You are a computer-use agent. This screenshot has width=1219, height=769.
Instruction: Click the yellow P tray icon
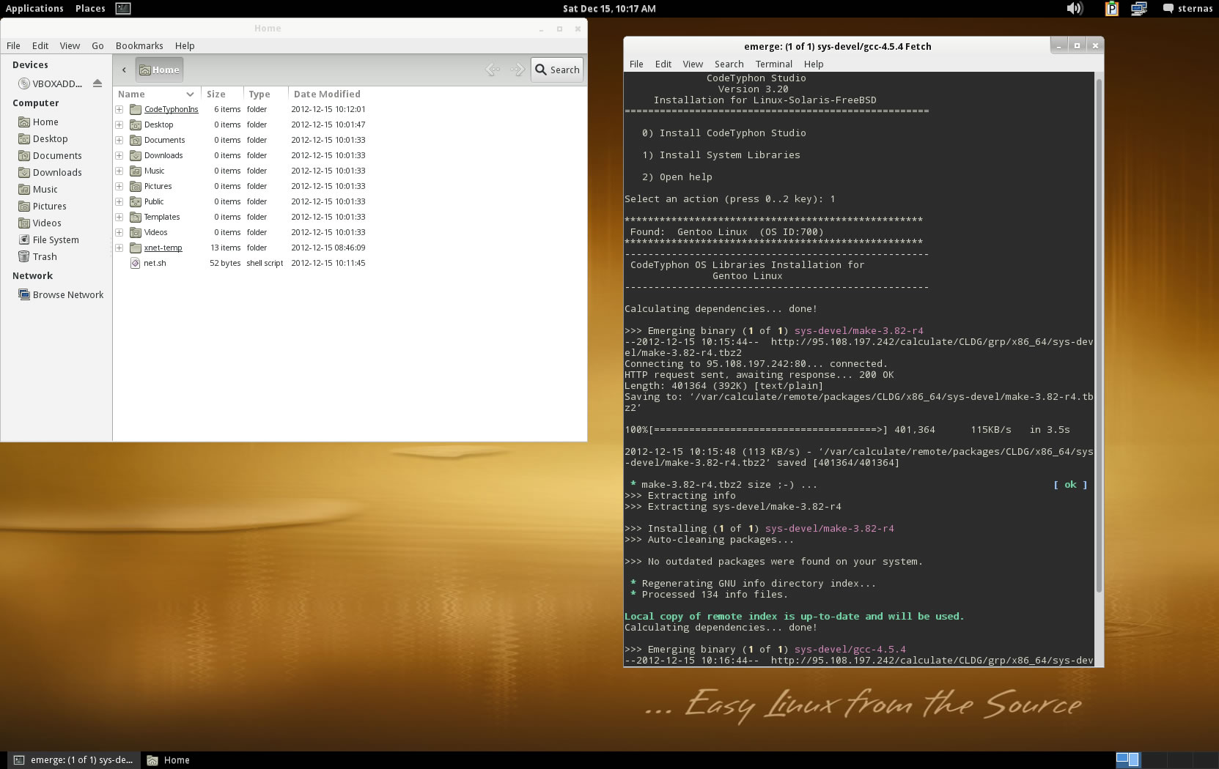point(1112,8)
